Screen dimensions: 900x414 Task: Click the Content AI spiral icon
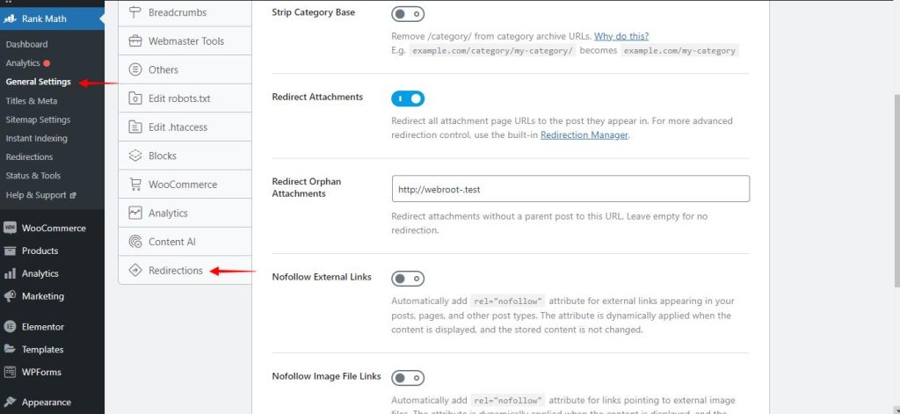pos(135,242)
